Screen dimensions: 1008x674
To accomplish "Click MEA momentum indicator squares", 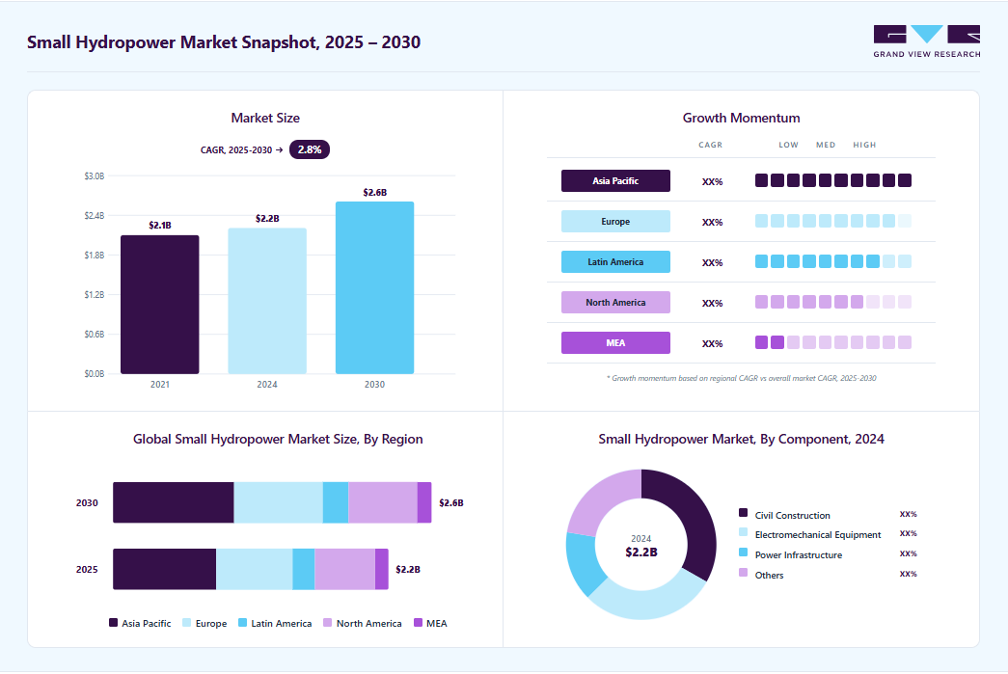I will (x=833, y=342).
